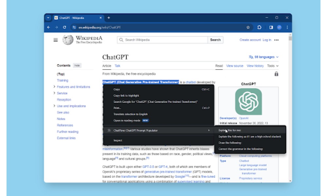Click the page vertical scrollbar thumb
Screen dimensions: 327x196
pos(290,38)
